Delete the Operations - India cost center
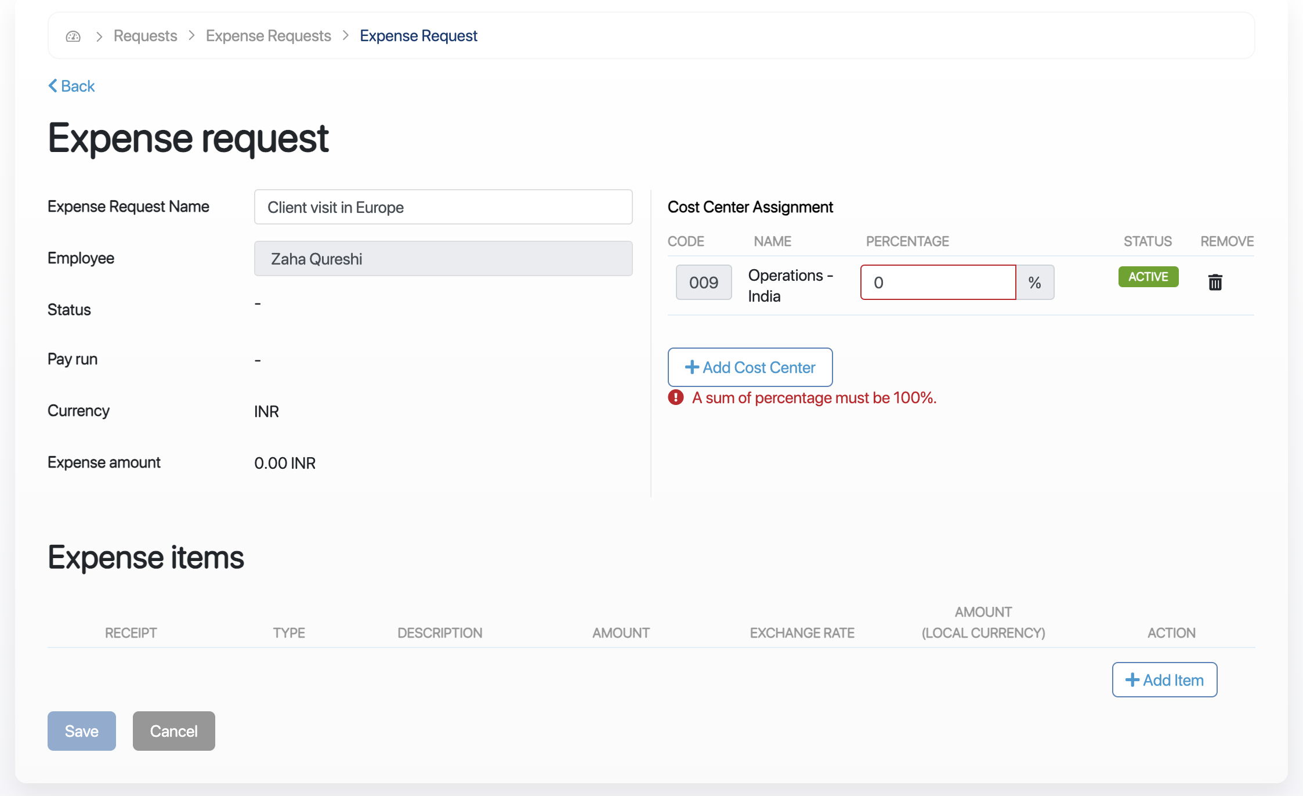Screen dimensions: 1303x796 [x=1215, y=283]
